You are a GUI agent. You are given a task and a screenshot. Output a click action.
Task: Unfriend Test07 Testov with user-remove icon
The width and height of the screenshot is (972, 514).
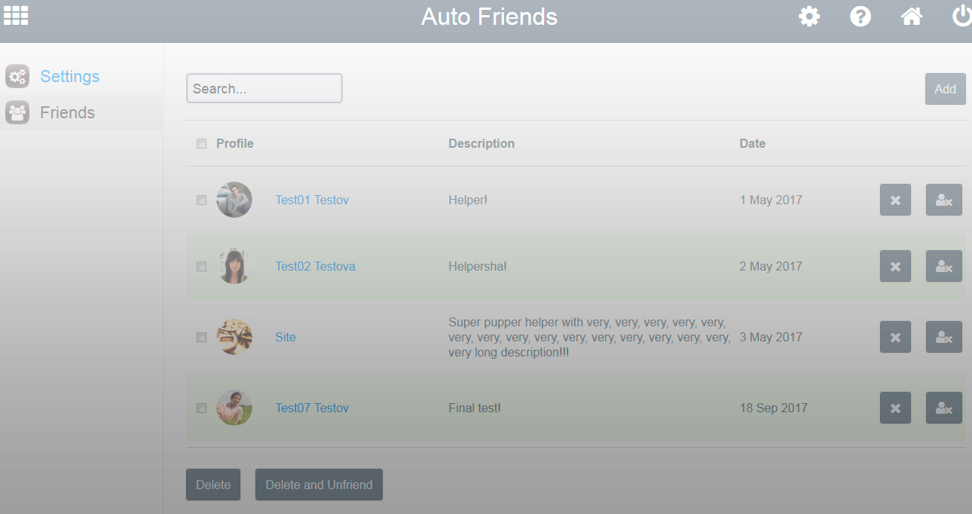943,408
